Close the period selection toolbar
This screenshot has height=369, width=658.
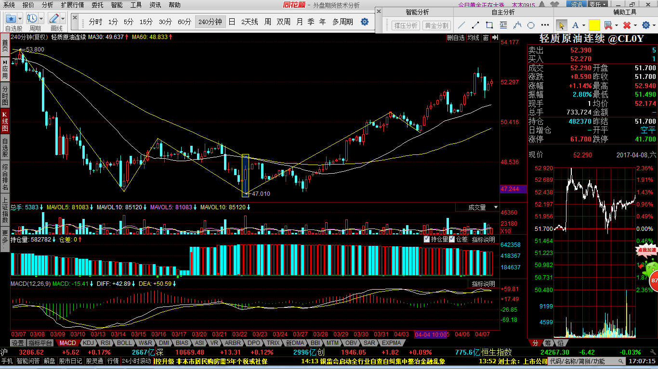coord(75,18)
